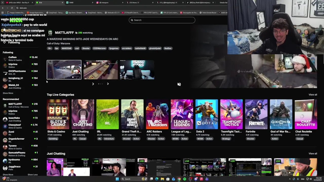Click the browser reload icon
This screenshot has width=324, height=182.
pos(12,8)
